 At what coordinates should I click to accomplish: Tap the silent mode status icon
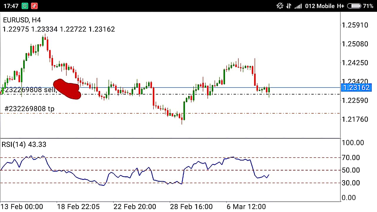280,6
